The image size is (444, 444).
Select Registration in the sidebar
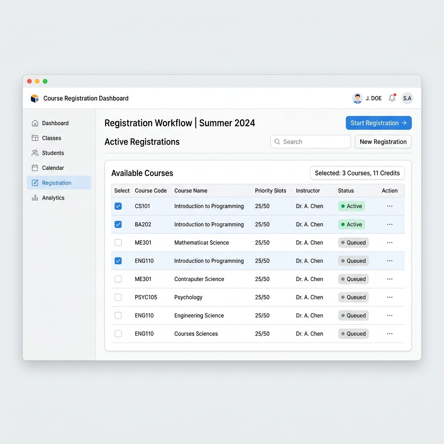(59, 183)
